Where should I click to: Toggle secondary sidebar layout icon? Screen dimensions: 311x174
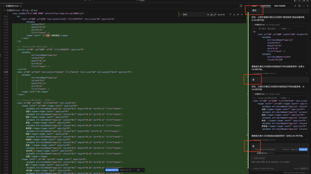click(x=304, y=1)
